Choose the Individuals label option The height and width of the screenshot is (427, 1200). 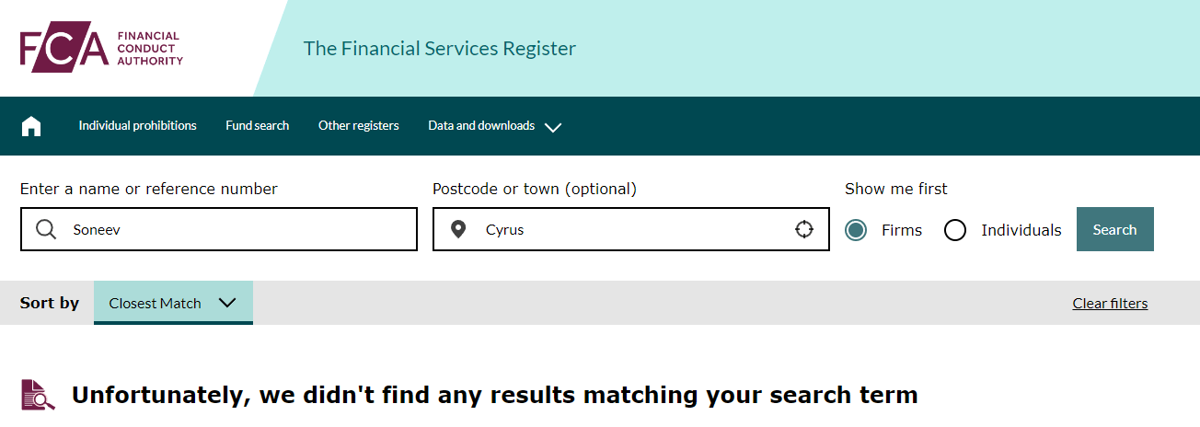(x=1021, y=230)
